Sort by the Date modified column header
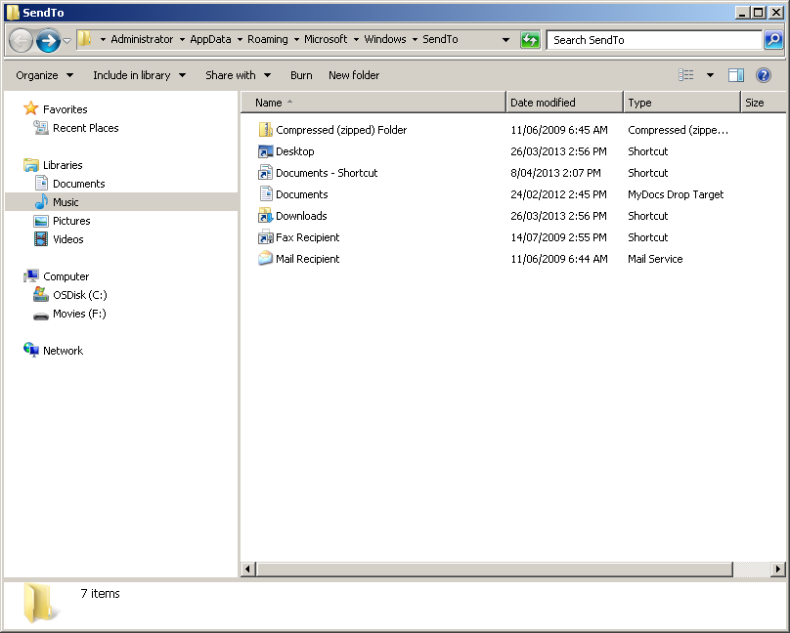The image size is (790, 633). point(564,103)
